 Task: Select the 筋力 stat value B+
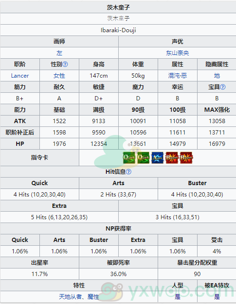pyautogui.click(x=19, y=98)
